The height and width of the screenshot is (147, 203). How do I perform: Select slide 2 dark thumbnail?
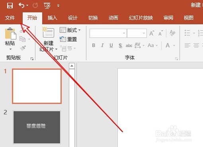[x=37, y=127]
